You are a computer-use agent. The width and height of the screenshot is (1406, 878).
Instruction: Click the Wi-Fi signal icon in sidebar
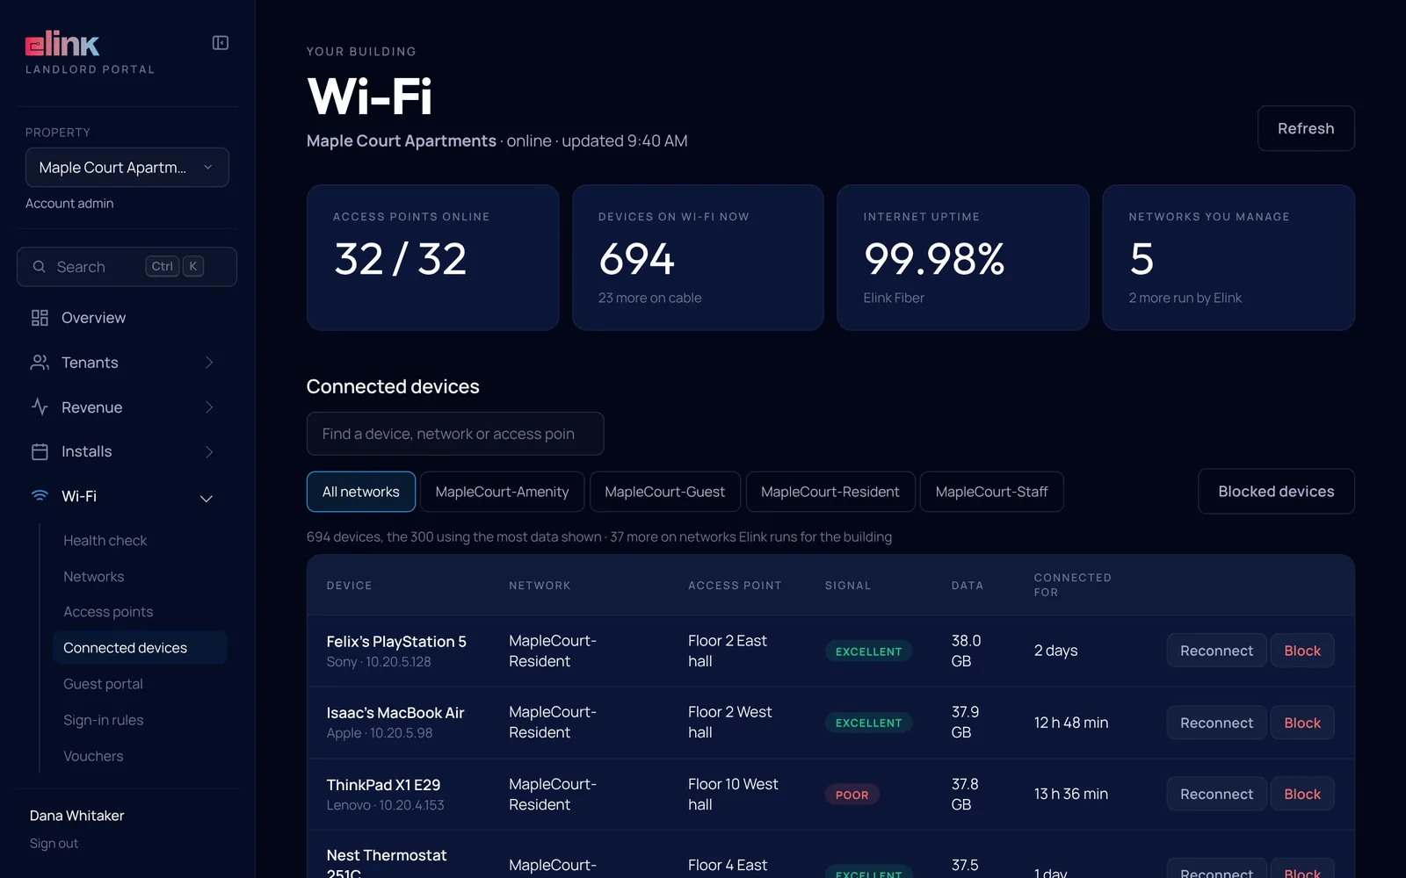pos(40,496)
